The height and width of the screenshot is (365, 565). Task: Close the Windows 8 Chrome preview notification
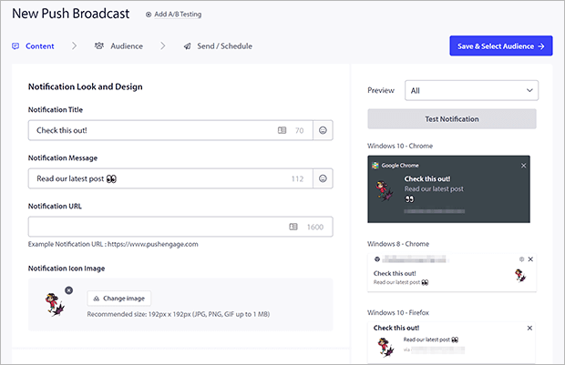(x=530, y=259)
